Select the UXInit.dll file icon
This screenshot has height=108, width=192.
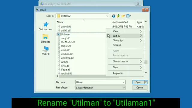59,46
